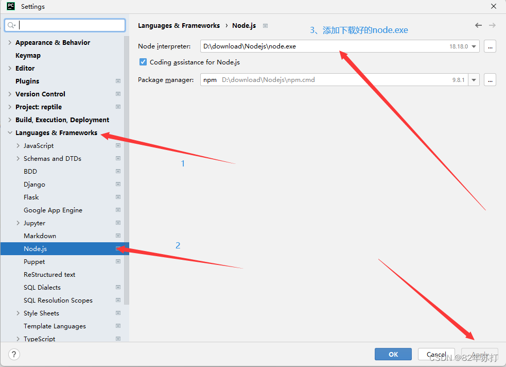Click Languages & Frameworks breadcrumb link
This screenshot has height=367, width=506.
pos(179,26)
